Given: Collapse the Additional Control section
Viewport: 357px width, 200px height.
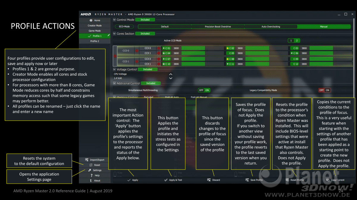Looking at the screenshot, I should click(114, 83).
